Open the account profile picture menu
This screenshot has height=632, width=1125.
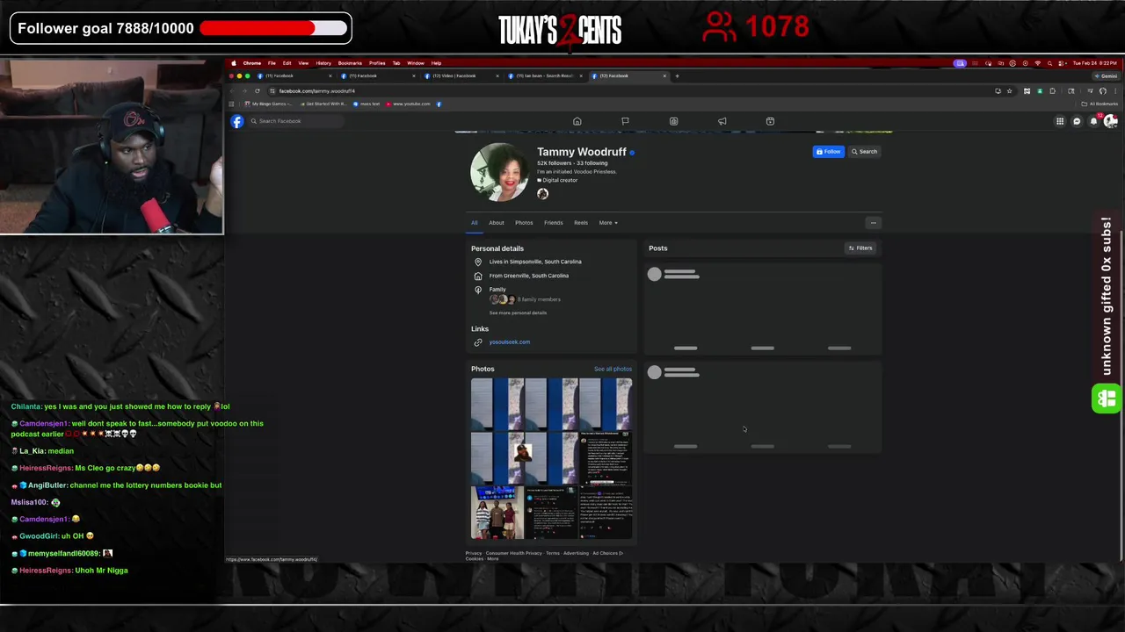point(1110,121)
